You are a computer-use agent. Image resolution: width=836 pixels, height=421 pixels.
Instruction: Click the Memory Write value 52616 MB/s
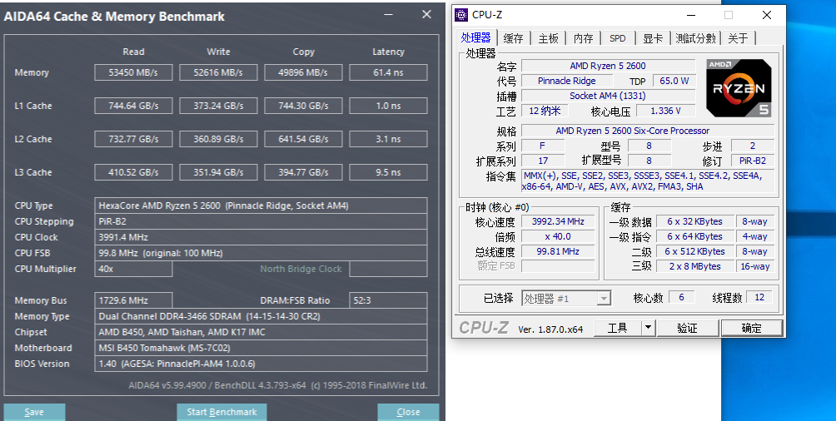(x=218, y=72)
